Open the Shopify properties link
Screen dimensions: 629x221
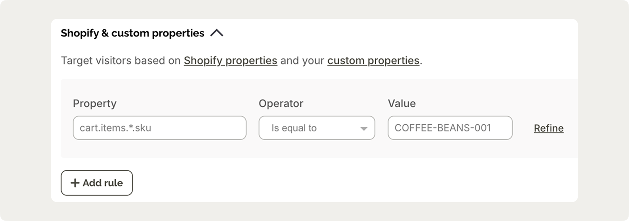pyautogui.click(x=230, y=61)
